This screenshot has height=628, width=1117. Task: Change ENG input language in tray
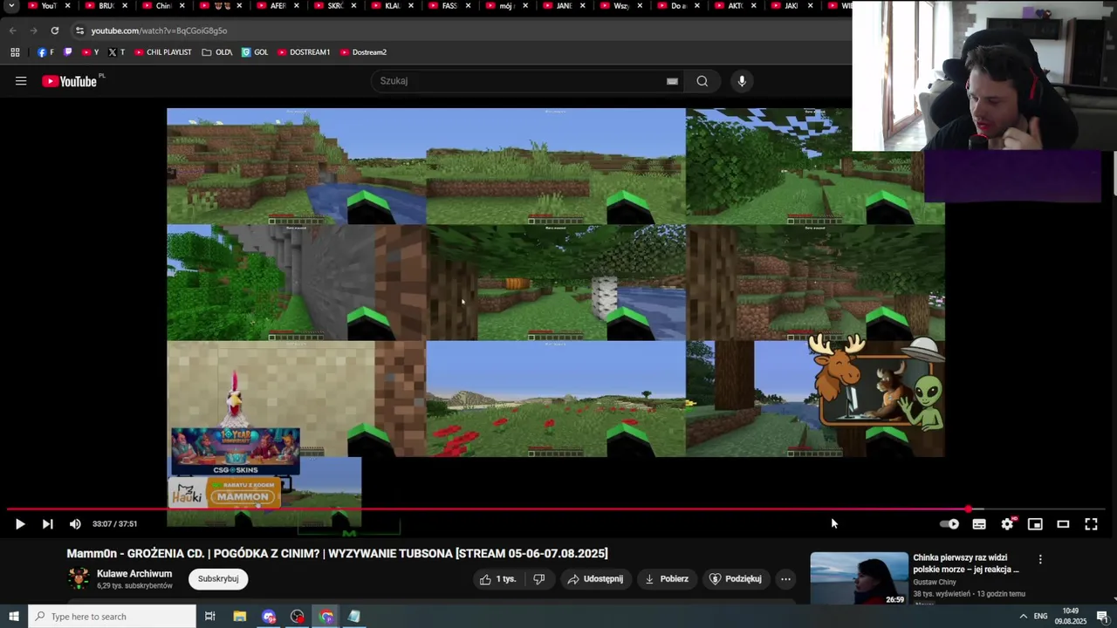[1040, 617]
